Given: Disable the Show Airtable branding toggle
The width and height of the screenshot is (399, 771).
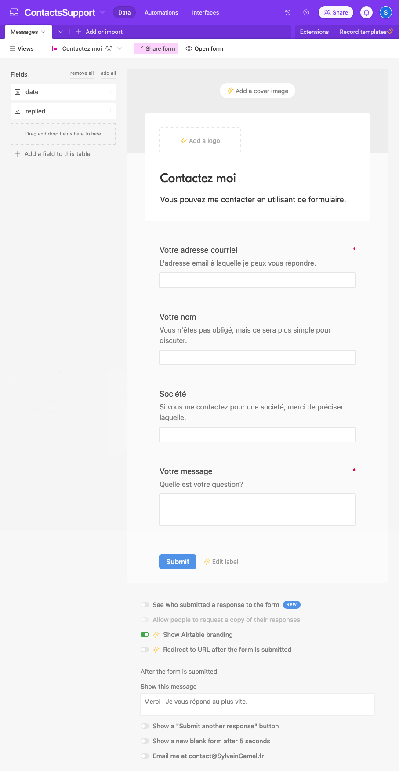Looking at the screenshot, I should tap(145, 635).
